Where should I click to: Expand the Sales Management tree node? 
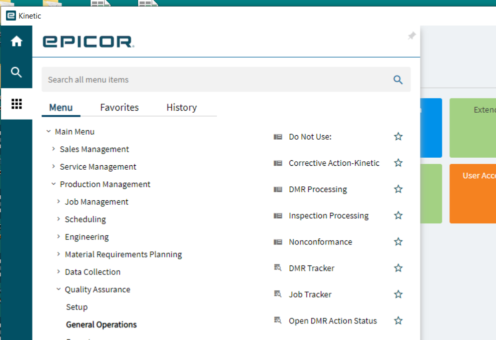pyautogui.click(x=54, y=149)
